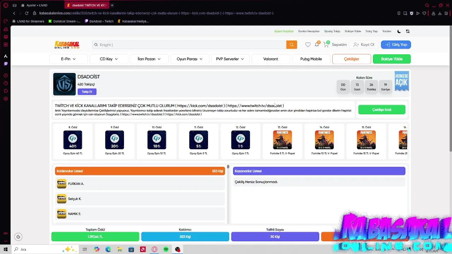Open the Opera GX menu logo
This screenshot has height=254, width=452.
coord(6,5)
